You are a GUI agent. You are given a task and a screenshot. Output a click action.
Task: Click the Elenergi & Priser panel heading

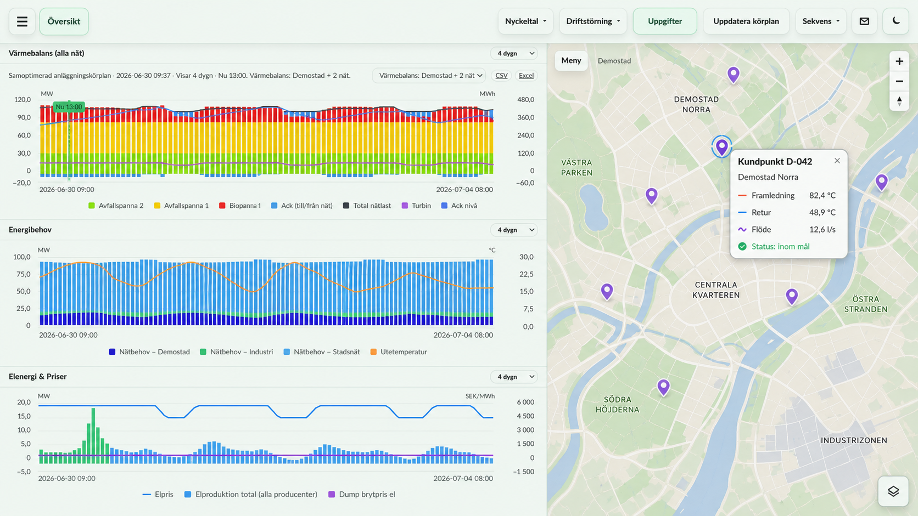(x=37, y=377)
